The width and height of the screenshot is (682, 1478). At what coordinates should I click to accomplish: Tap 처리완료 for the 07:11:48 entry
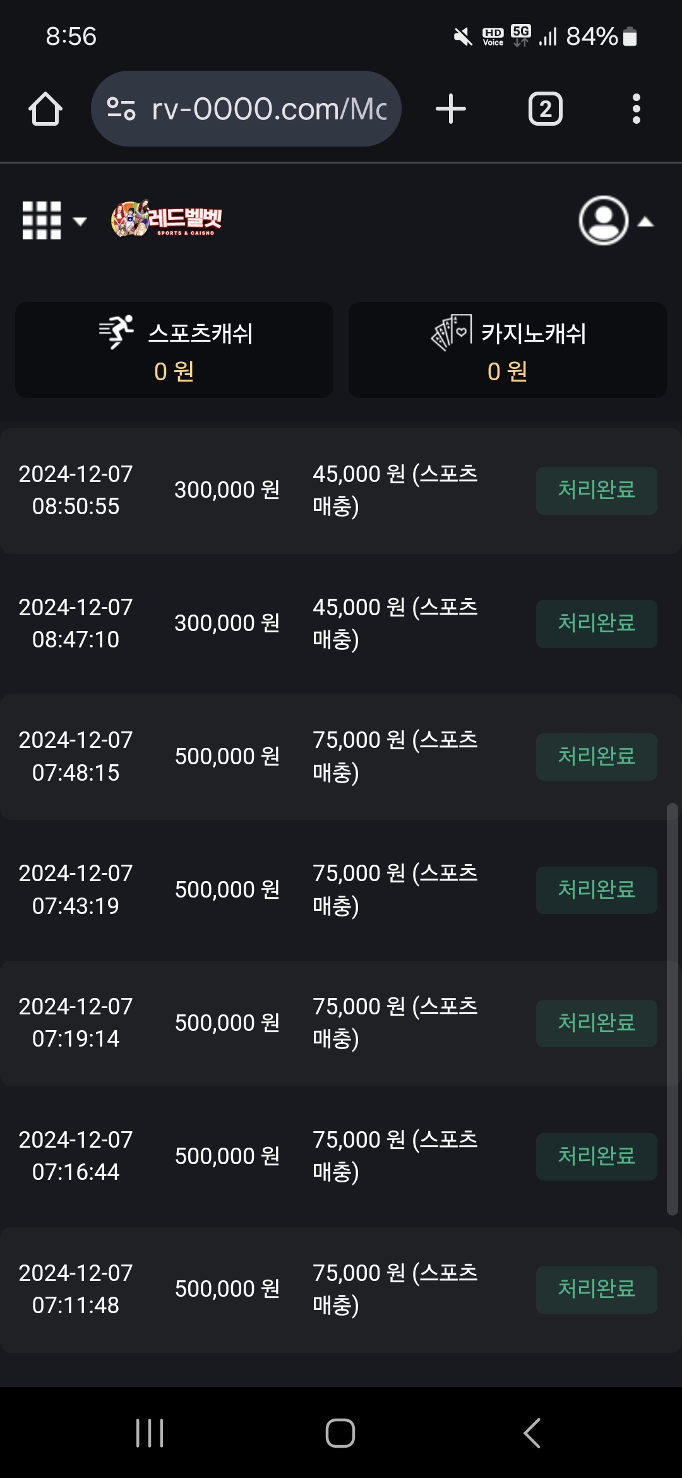(x=596, y=1289)
